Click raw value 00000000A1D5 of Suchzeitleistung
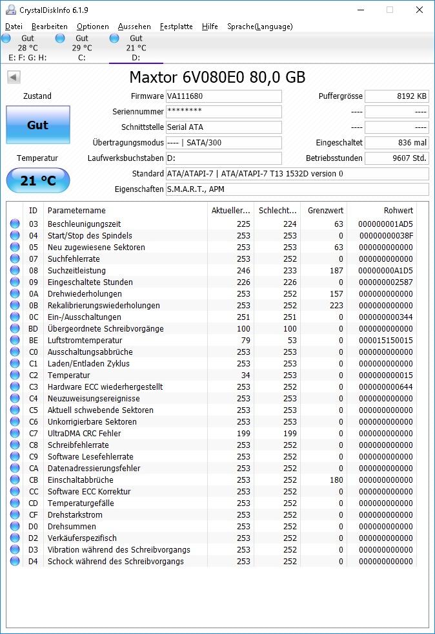The width and height of the screenshot is (435, 634). 386,271
